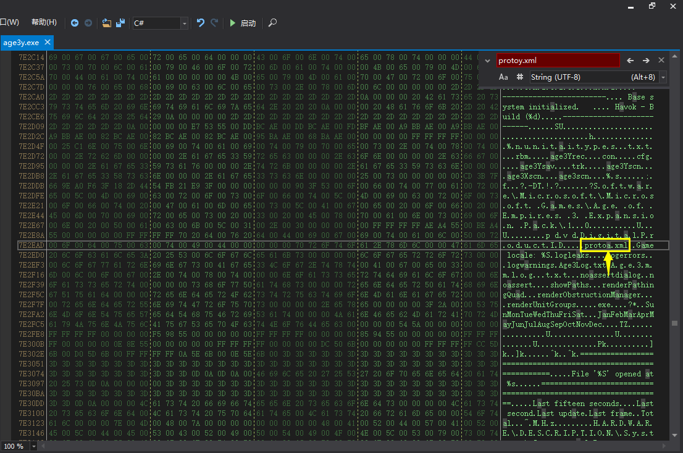Find previous match with left arrow

(x=631, y=61)
